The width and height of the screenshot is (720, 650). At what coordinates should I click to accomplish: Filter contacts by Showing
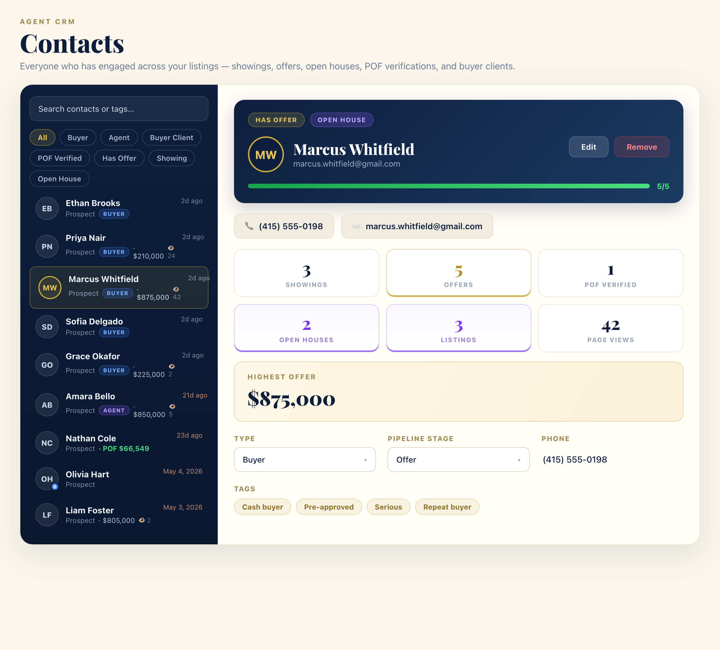coord(172,158)
